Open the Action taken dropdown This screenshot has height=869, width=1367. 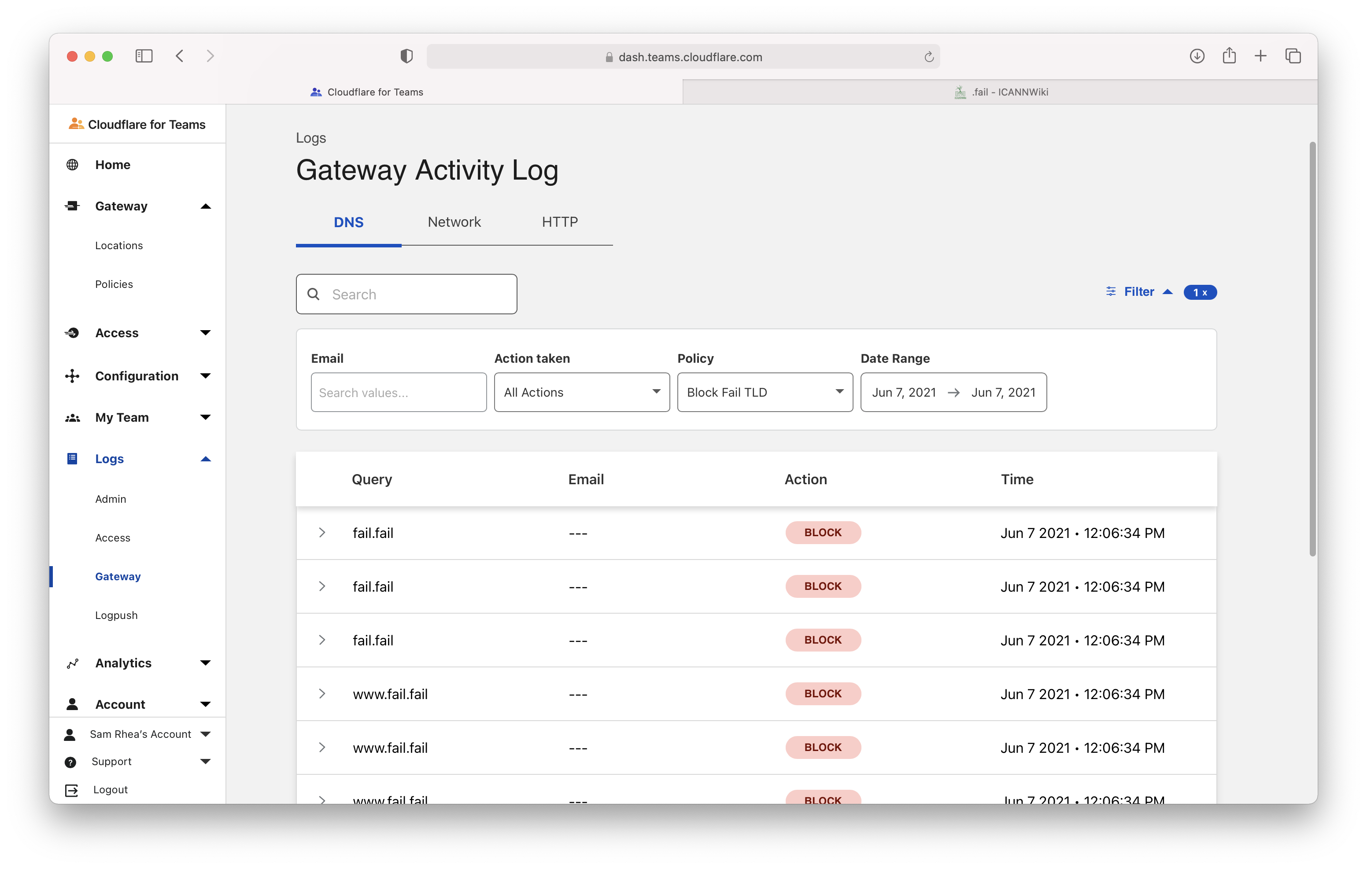(x=581, y=392)
